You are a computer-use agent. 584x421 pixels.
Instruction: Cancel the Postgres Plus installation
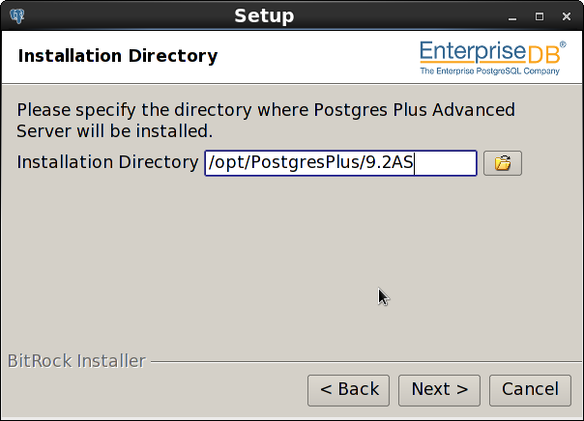tap(530, 390)
